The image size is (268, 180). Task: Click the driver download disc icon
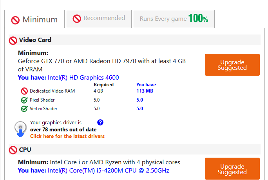(x=20, y=129)
